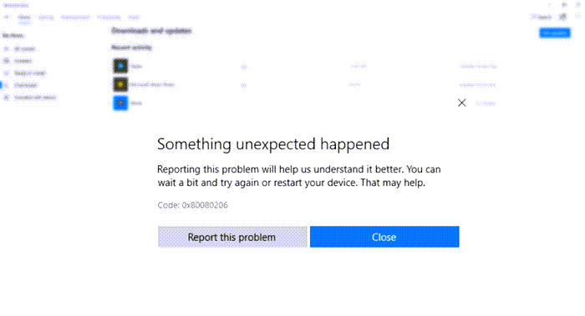Open the user profile avatar icon

point(562,17)
